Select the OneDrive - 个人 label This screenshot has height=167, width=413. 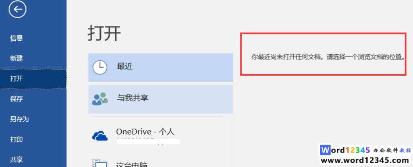pos(145,132)
